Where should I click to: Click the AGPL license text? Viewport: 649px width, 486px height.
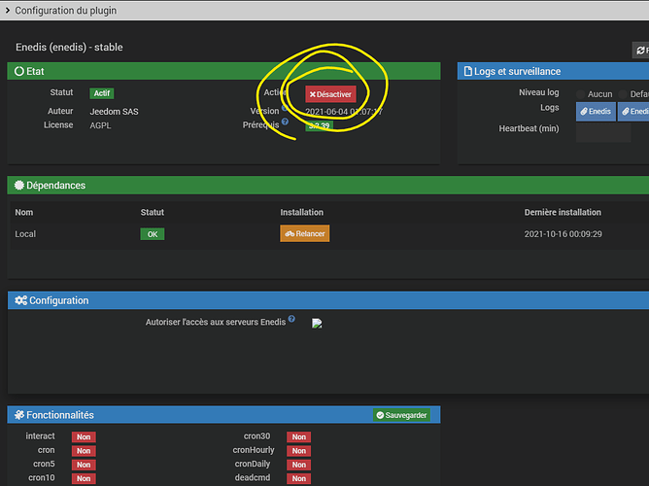click(x=101, y=125)
